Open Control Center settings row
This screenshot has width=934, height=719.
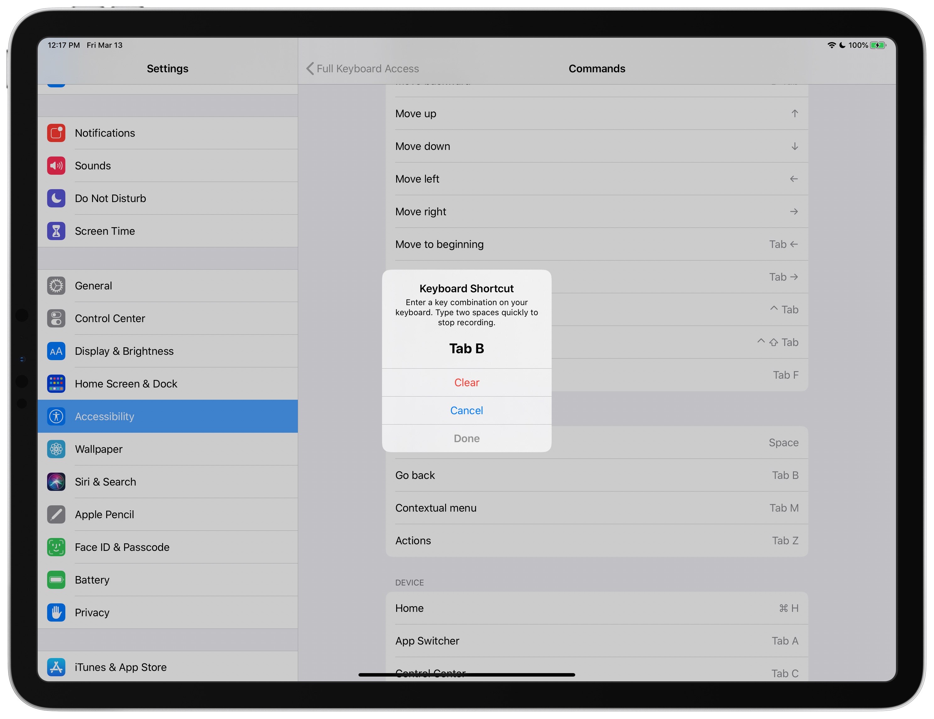(168, 319)
